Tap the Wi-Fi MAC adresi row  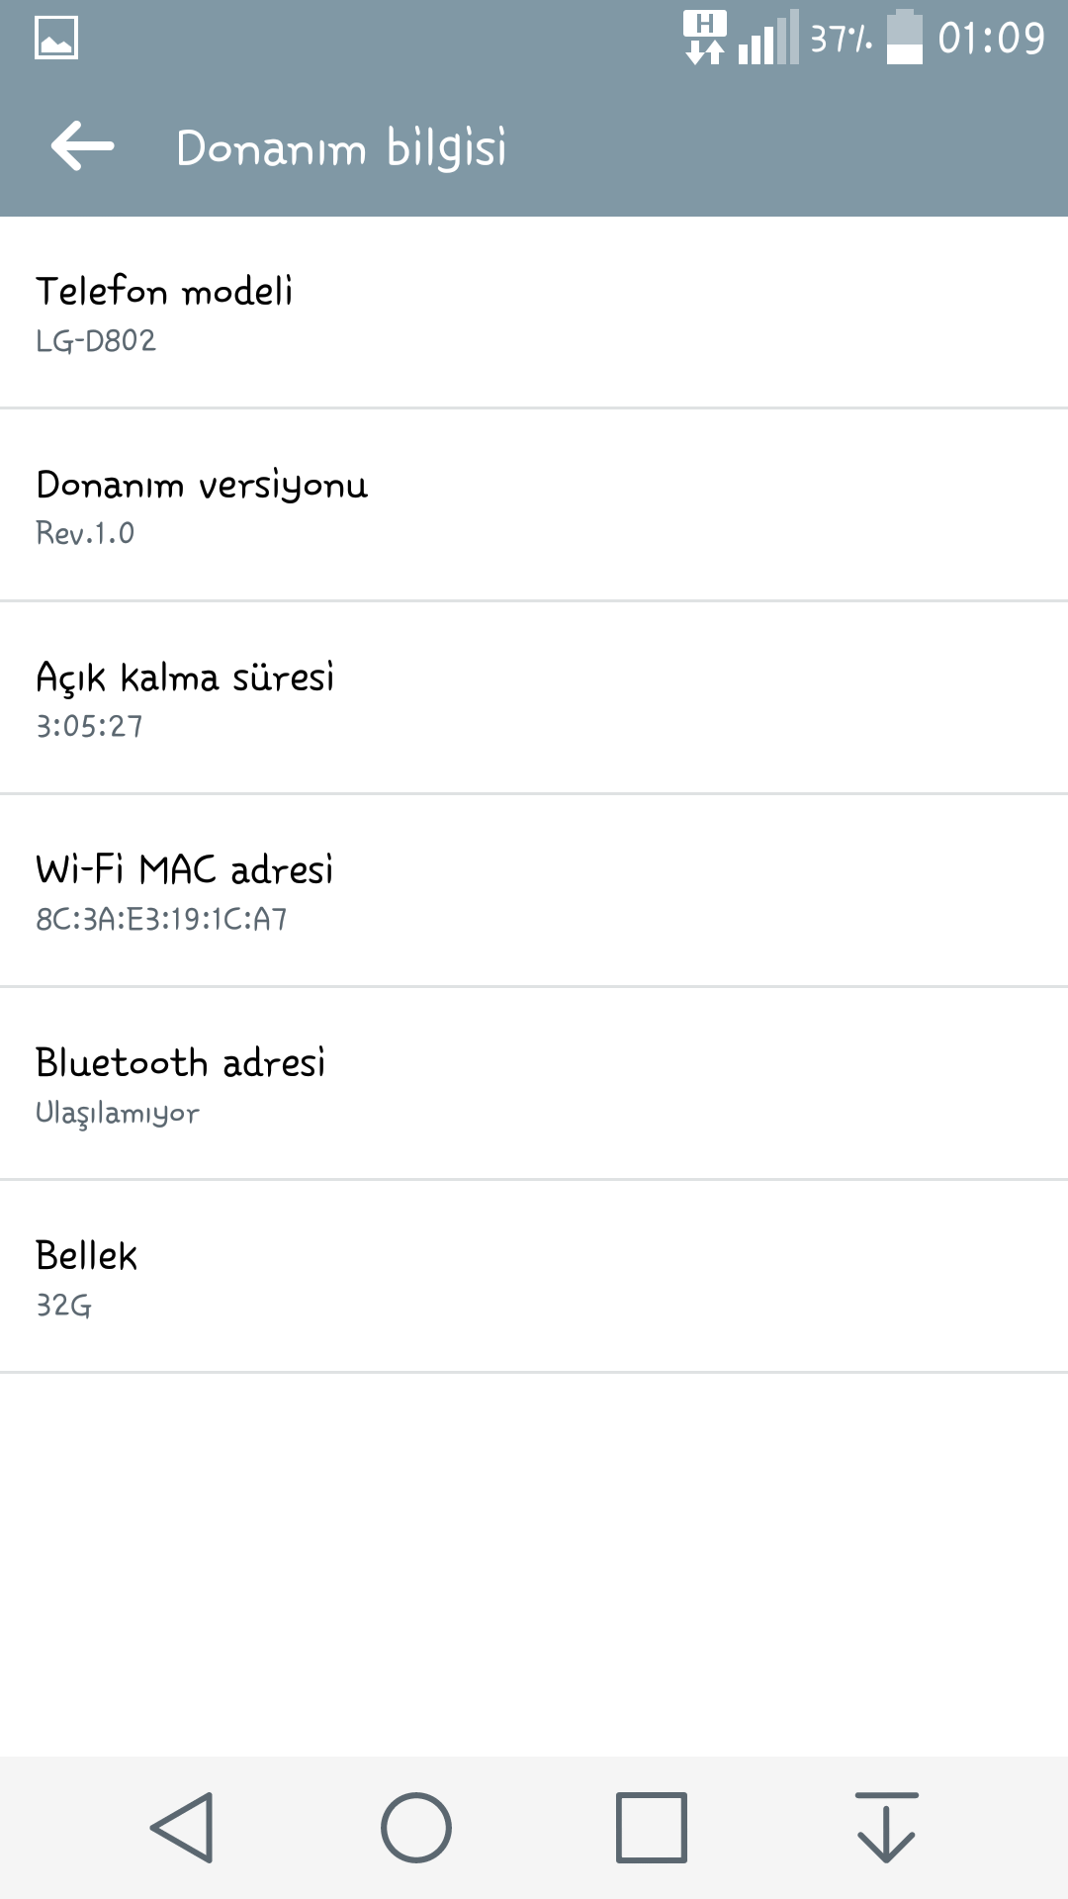pyautogui.click(x=534, y=890)
